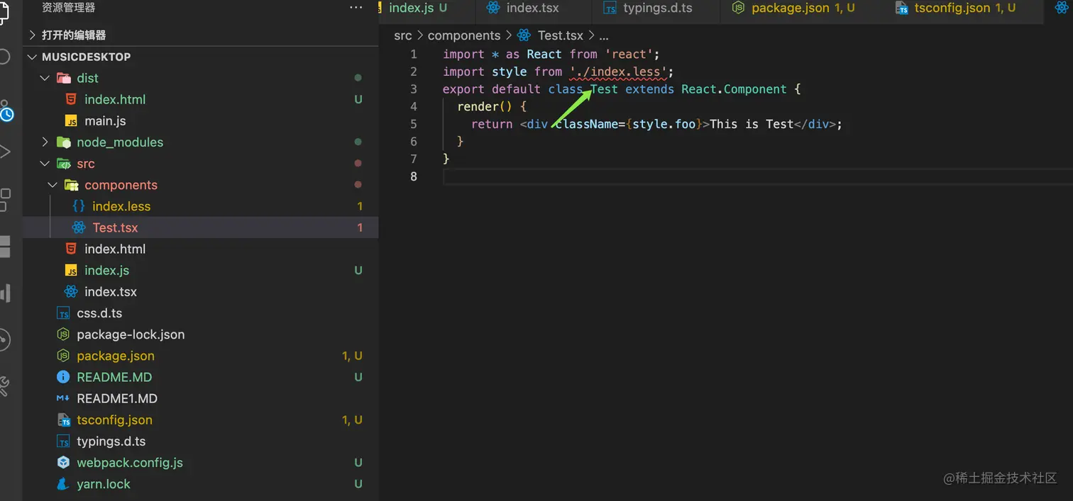Click the JS icon beside main.js
Screen dimensions: 1073x501
click(71, 121)
